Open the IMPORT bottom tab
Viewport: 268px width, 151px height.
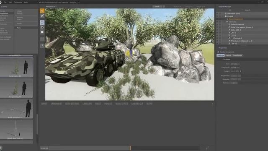44,104
